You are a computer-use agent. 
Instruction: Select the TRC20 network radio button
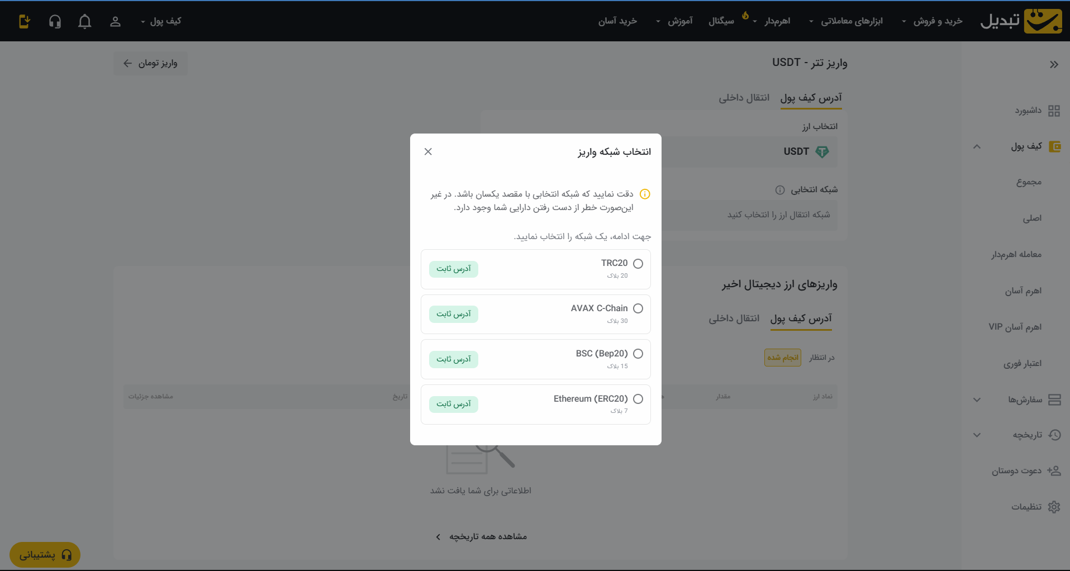(638, 264)
